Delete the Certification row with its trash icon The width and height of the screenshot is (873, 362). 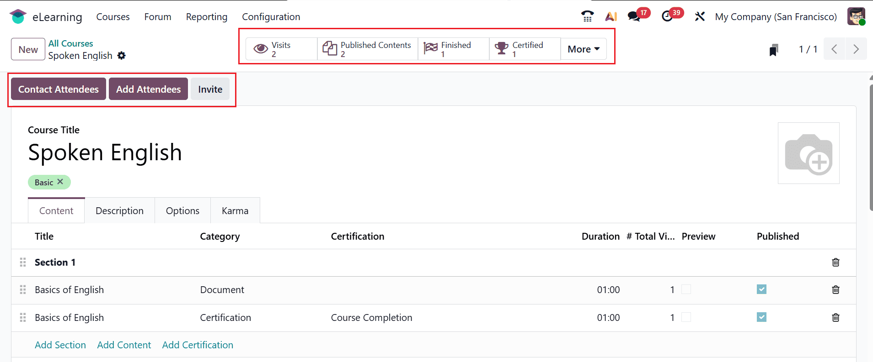tap(836, 318)
